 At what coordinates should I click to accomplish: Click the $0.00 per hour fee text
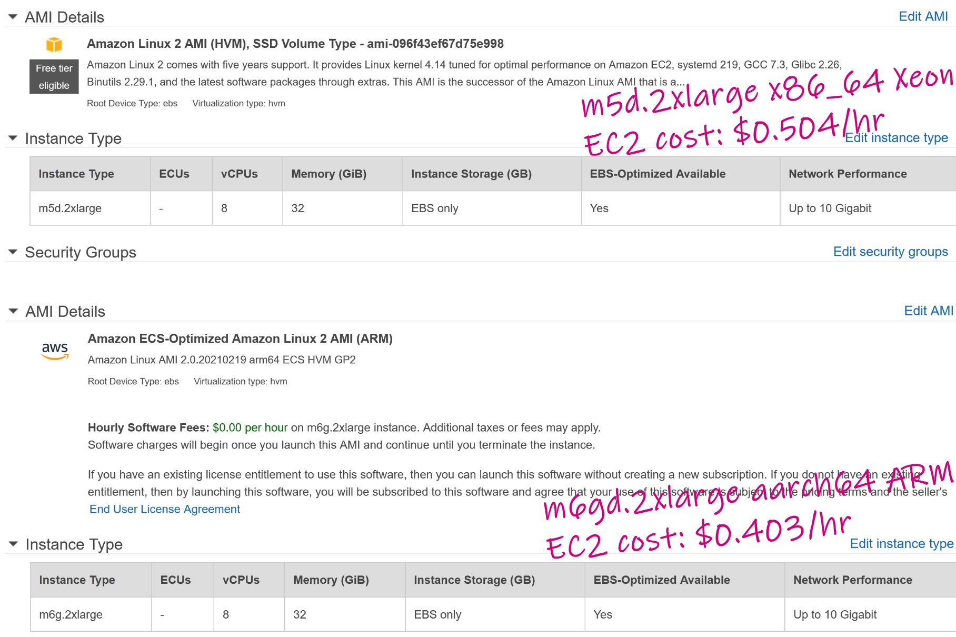(250, 427)
